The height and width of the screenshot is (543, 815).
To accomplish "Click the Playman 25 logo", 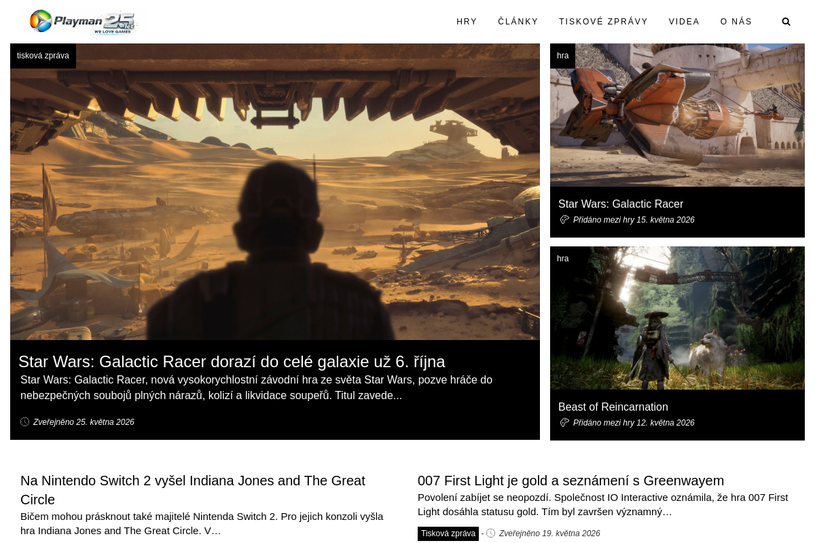I will [x=84, y=22].
